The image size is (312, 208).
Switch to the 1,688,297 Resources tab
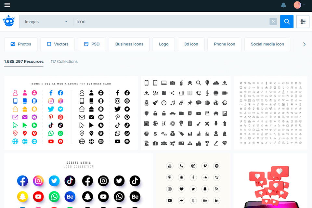tap(24, 62)
